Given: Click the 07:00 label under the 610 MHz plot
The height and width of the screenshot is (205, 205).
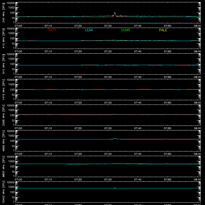Looking at the screenshot, I should pos(18,77).
